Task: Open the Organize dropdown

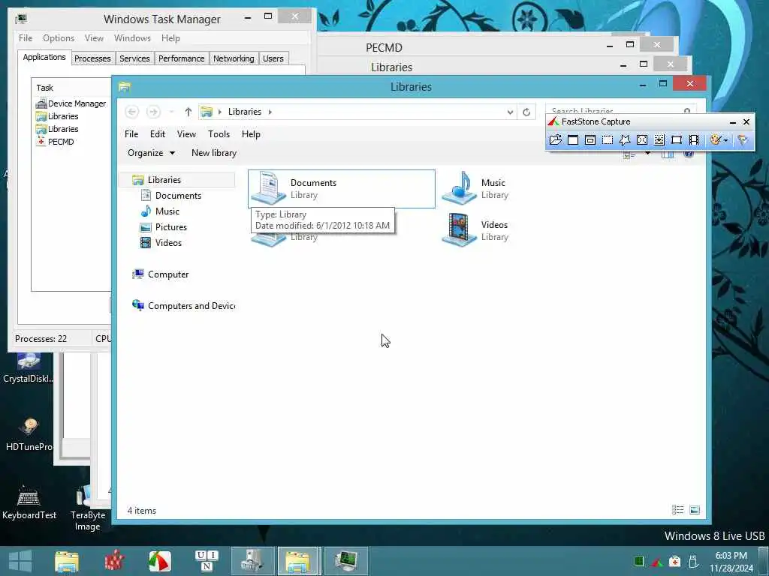Action: [151, 153]
